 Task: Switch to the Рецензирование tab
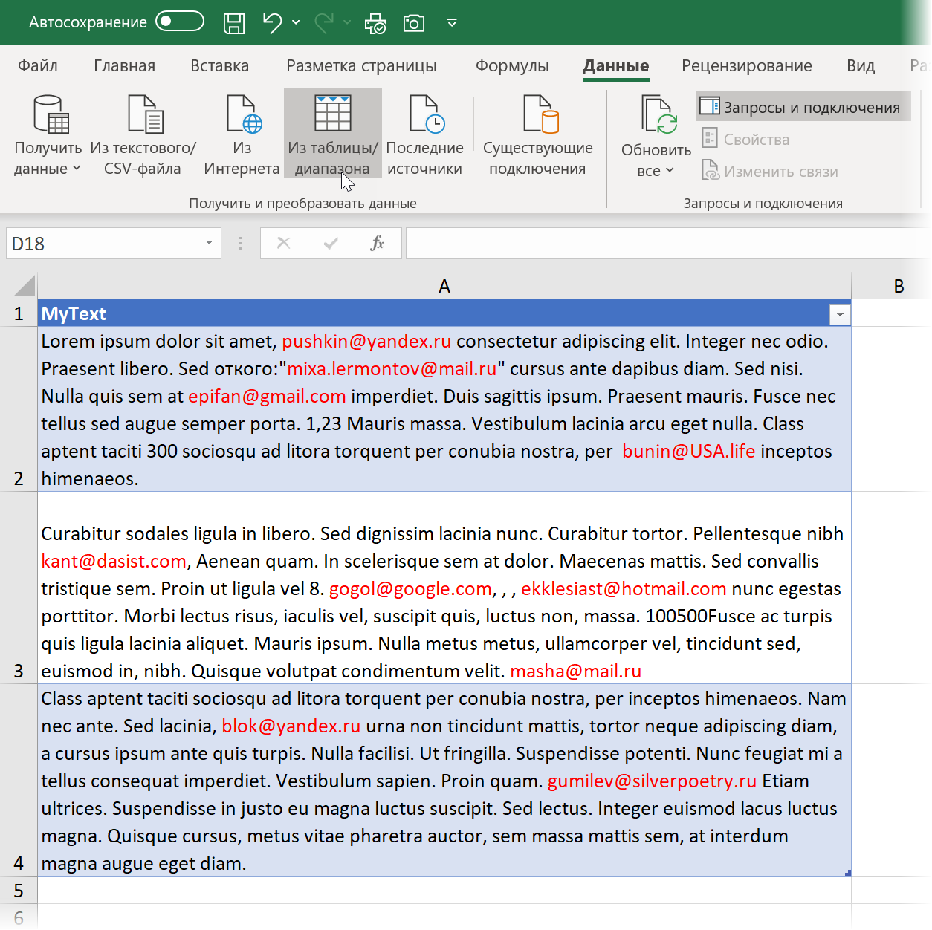[746, 65]
